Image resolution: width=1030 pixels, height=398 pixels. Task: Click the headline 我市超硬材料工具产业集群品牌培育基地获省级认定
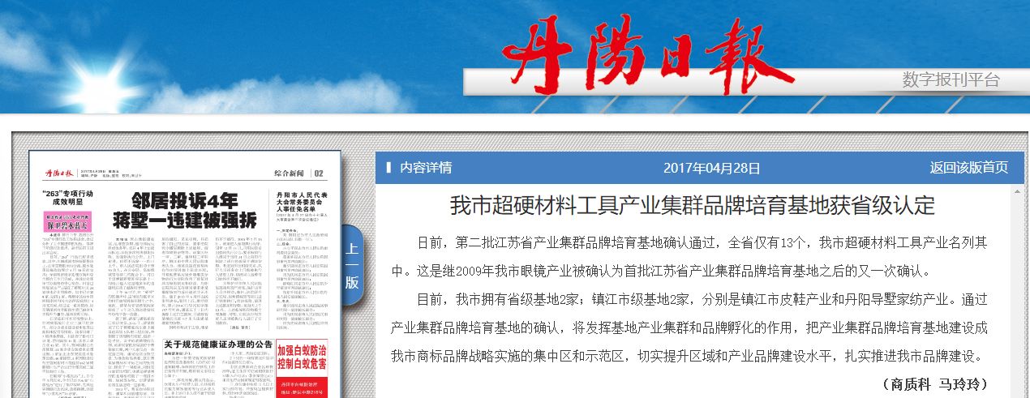[693, 205]
